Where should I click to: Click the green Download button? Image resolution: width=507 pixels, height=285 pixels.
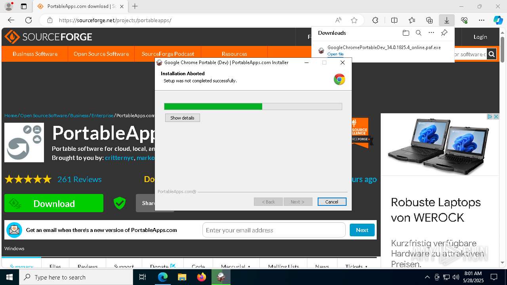click(x=54, y=203)
